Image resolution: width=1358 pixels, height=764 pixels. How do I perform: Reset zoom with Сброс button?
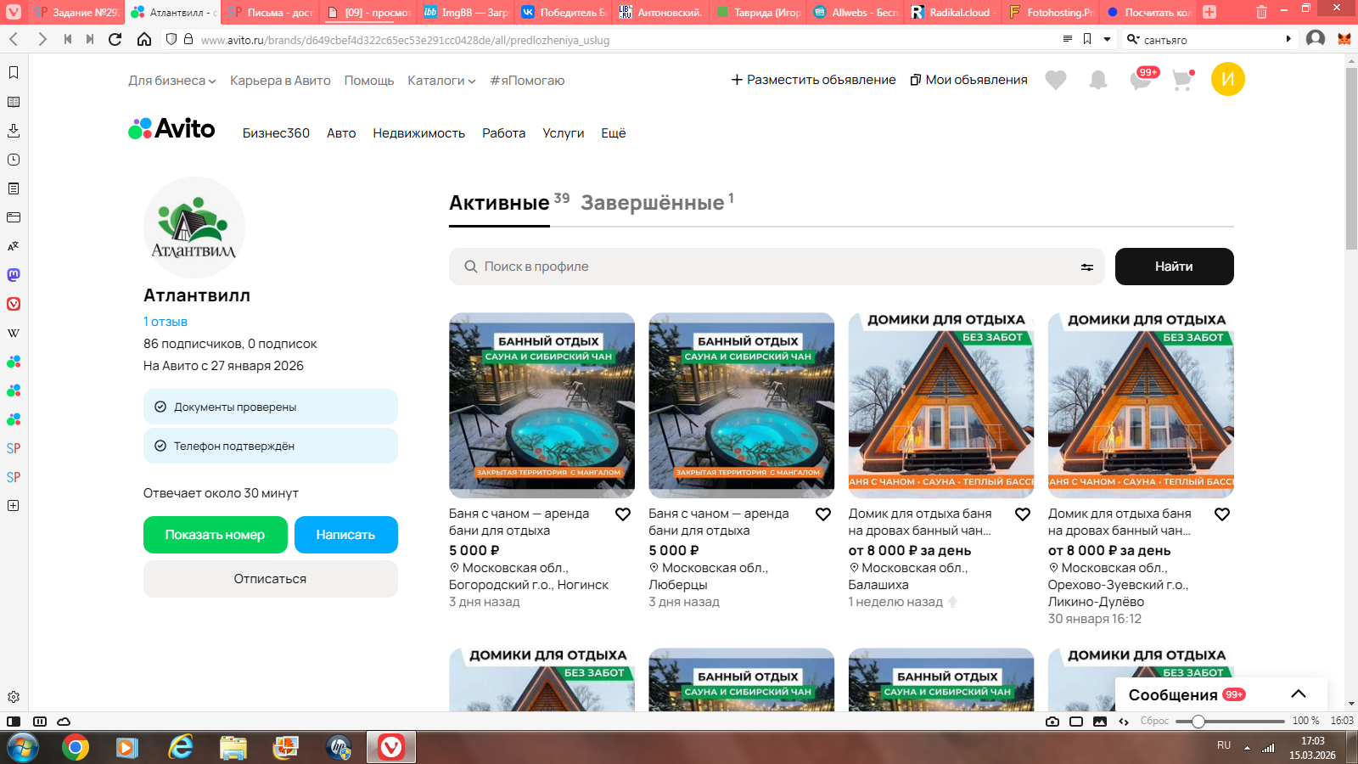click(x=1154, y=722)
